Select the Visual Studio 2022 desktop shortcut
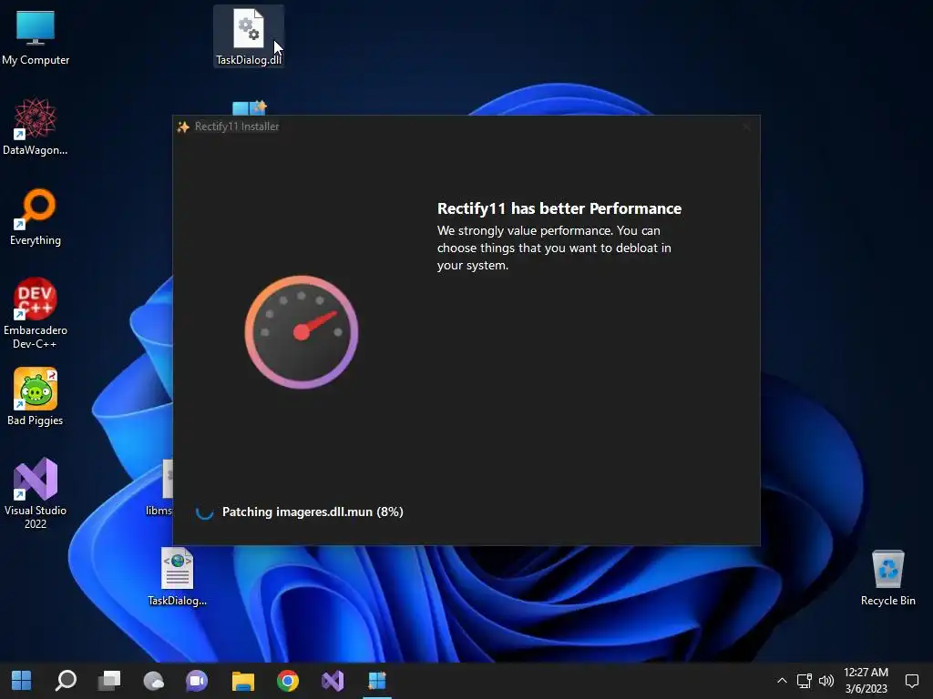Viewport: 933px width, 699px height. pyautogui.click(x=36, y=493)
